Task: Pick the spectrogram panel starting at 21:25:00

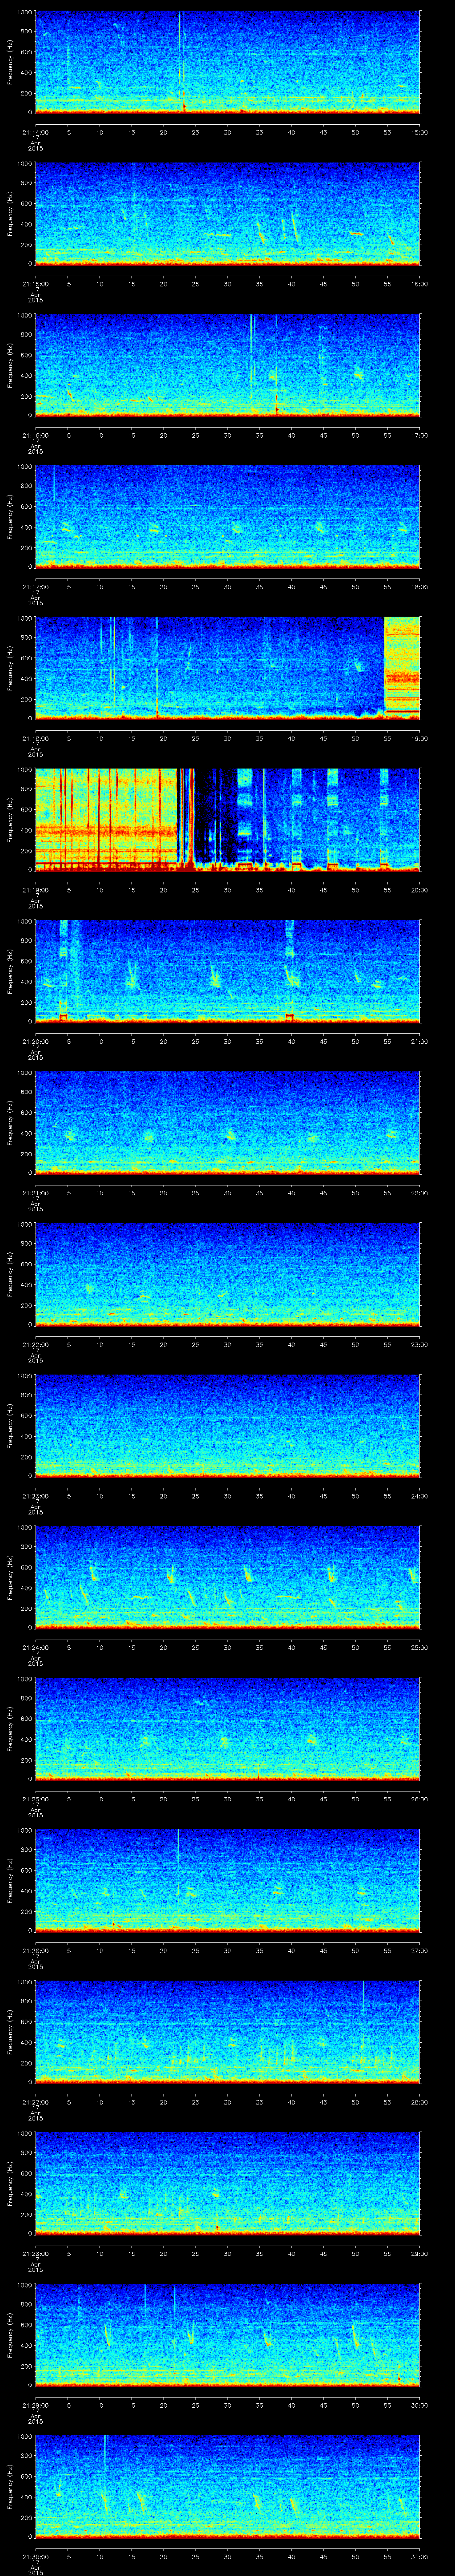Action: (227, 1728)
